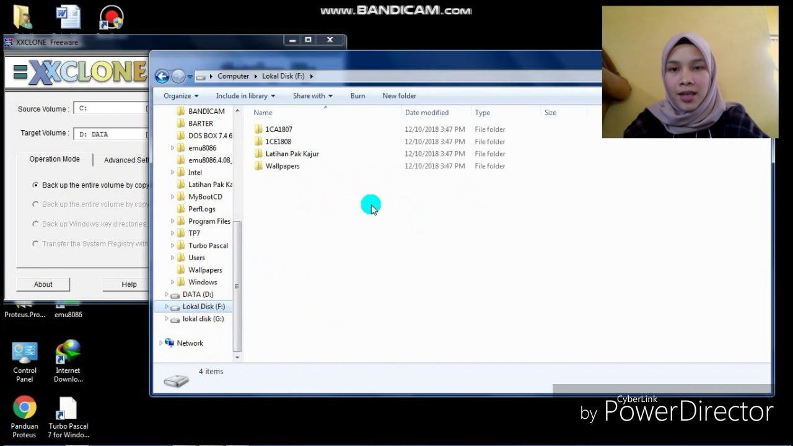Click Burn in Explorer toolbar

coord(357,96)
